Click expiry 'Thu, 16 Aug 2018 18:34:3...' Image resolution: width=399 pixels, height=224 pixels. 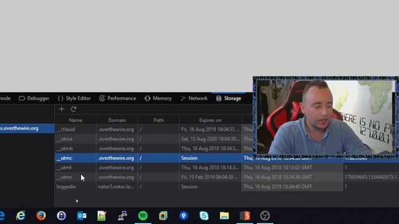[210, 148]
